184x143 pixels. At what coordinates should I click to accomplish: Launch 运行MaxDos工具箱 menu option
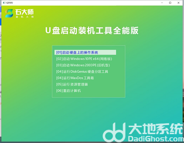[x=75, y=78]
